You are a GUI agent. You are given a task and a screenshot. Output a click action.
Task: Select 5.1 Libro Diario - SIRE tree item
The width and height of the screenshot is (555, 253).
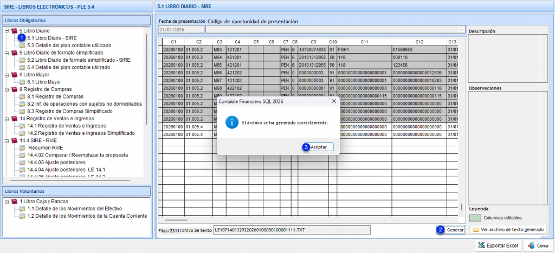click(x=51, y=38)
